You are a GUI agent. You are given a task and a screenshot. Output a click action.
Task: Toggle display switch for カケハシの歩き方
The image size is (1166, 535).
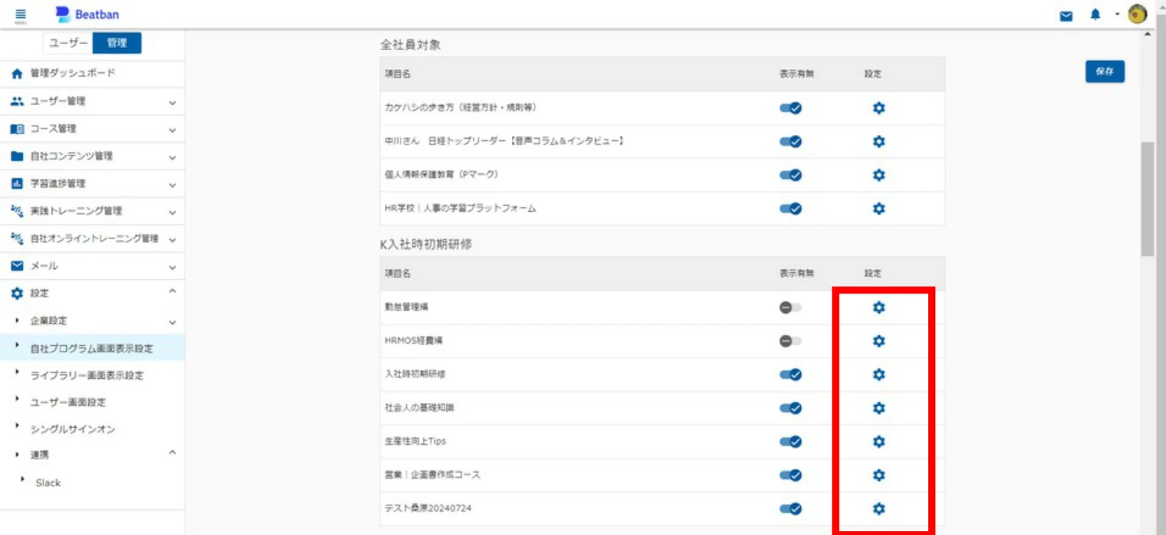tap(791, 108)
